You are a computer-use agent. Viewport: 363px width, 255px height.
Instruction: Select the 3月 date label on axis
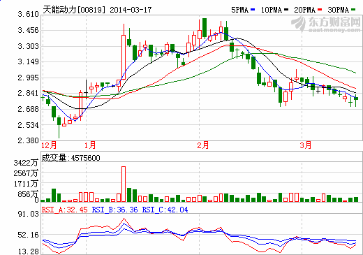point(306,145)
